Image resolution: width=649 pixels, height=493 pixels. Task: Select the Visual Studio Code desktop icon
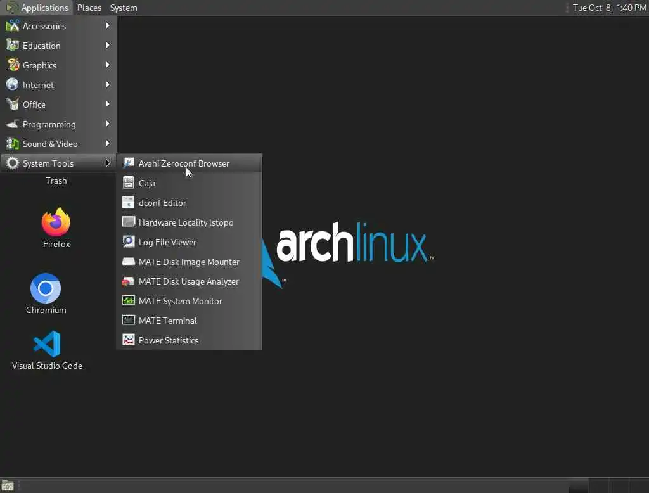[x=47, y=343]
